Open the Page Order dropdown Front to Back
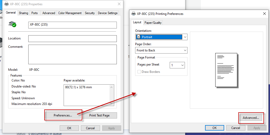Image resolution: width=270 pixels, height=135 pixels. tap(161, 50)
